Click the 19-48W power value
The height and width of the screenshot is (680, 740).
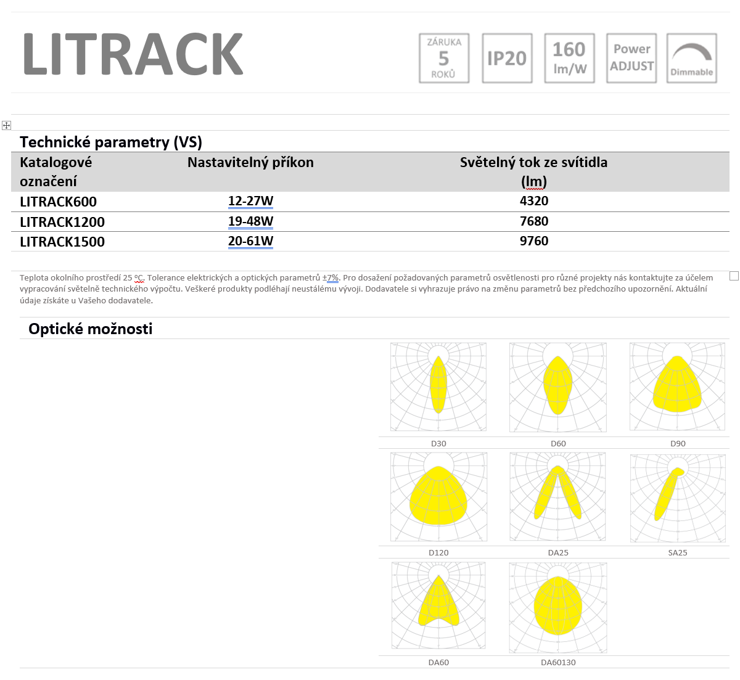pos(250,221)
